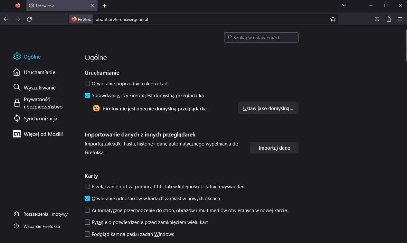Open a new browser tab
Viewport: 407px width, 243px height.
click(104, 5)
